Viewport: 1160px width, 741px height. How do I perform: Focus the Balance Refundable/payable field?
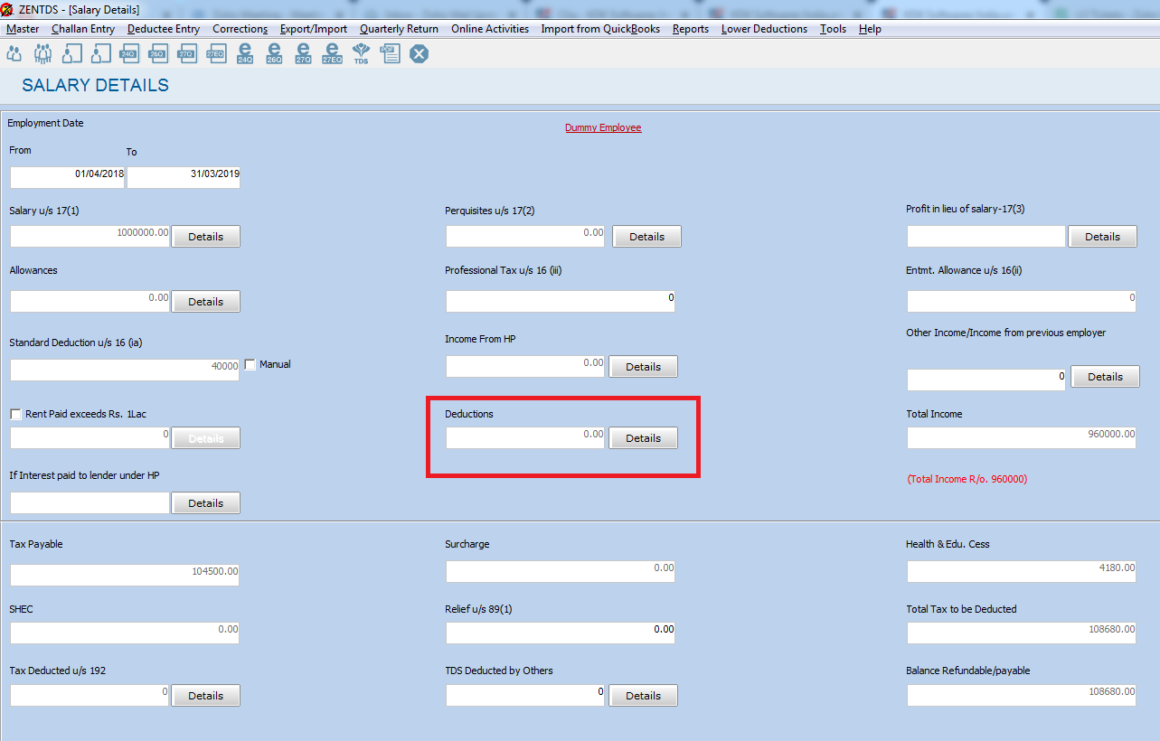pos(1022,696)
